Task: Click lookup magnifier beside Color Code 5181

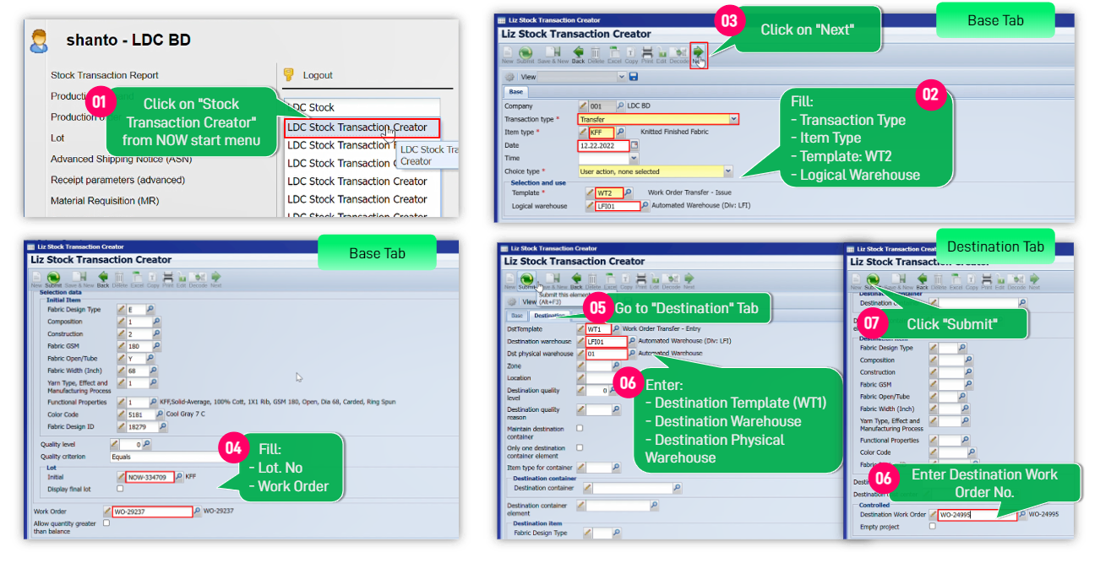Action: pyautogui.click(x=159, y=414)
